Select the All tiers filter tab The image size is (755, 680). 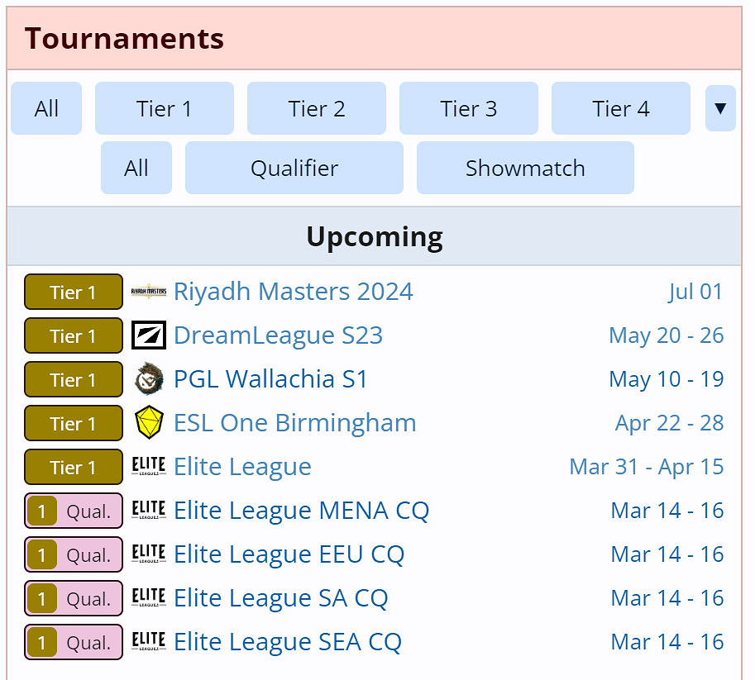click(46, 108)
